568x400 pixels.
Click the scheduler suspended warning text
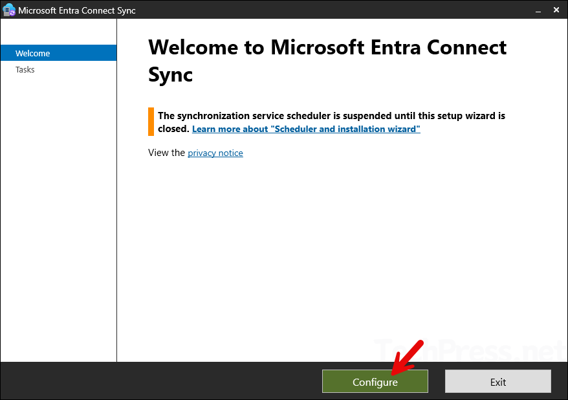pos(331,122)
